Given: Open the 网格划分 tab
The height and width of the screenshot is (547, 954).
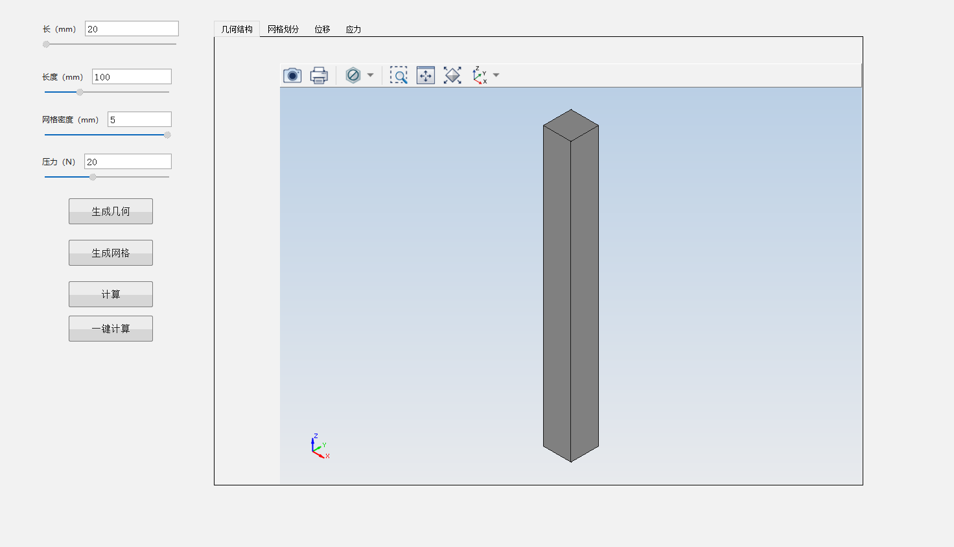Looking at the screenshot, I should click(x=283, y=29).
